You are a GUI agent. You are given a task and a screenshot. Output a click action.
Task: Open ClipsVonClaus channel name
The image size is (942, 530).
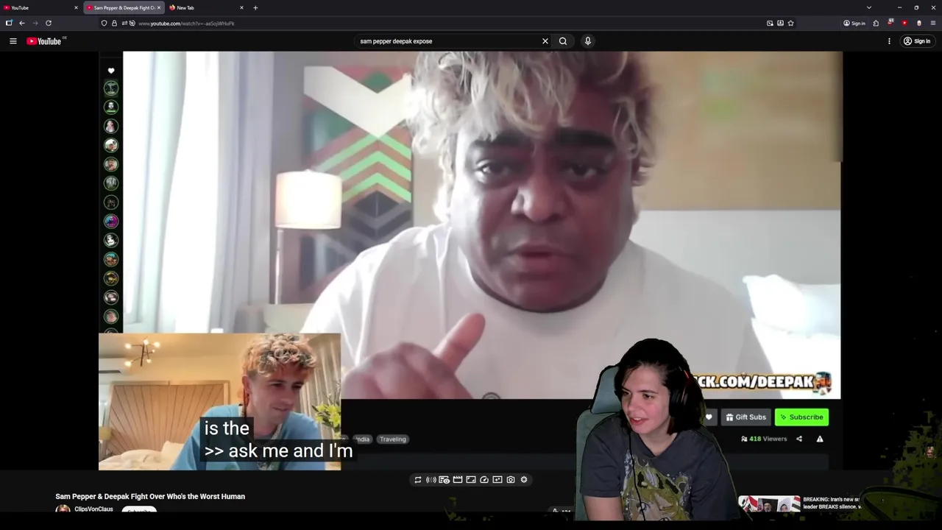click(x=93, y=509)
